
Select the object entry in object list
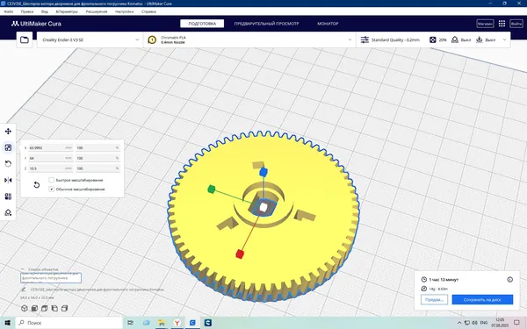point(51,278)
